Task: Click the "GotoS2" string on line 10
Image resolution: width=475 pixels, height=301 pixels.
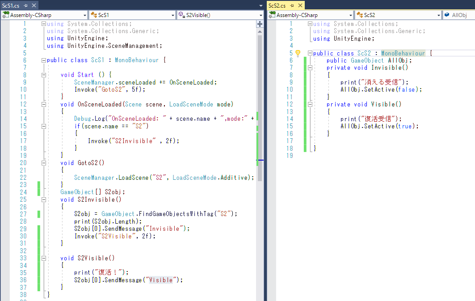Action: 111,90
